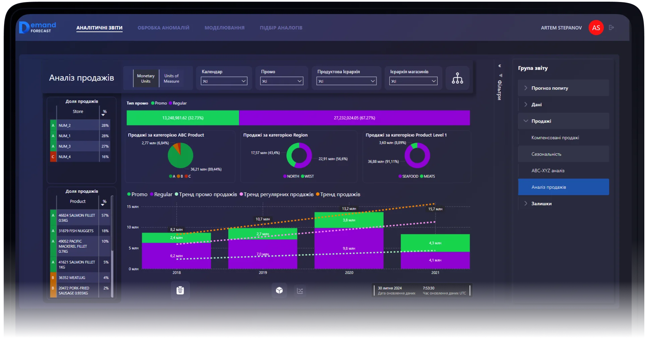Click the clipboard icon below the chart

tap(180, 290)
